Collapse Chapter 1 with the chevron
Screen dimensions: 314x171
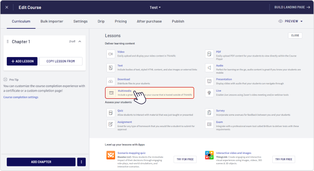[x=80, y=41]
